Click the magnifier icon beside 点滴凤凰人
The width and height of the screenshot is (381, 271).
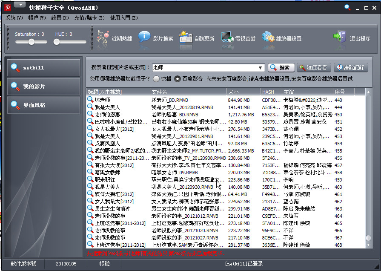point(90,143)
